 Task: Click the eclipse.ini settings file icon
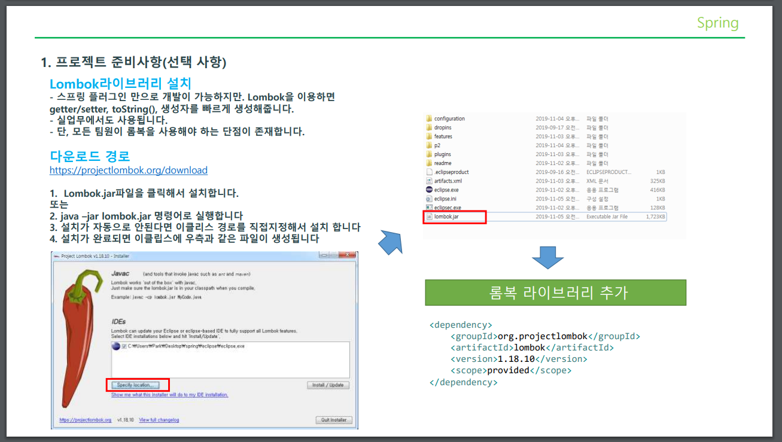[429, 199]
